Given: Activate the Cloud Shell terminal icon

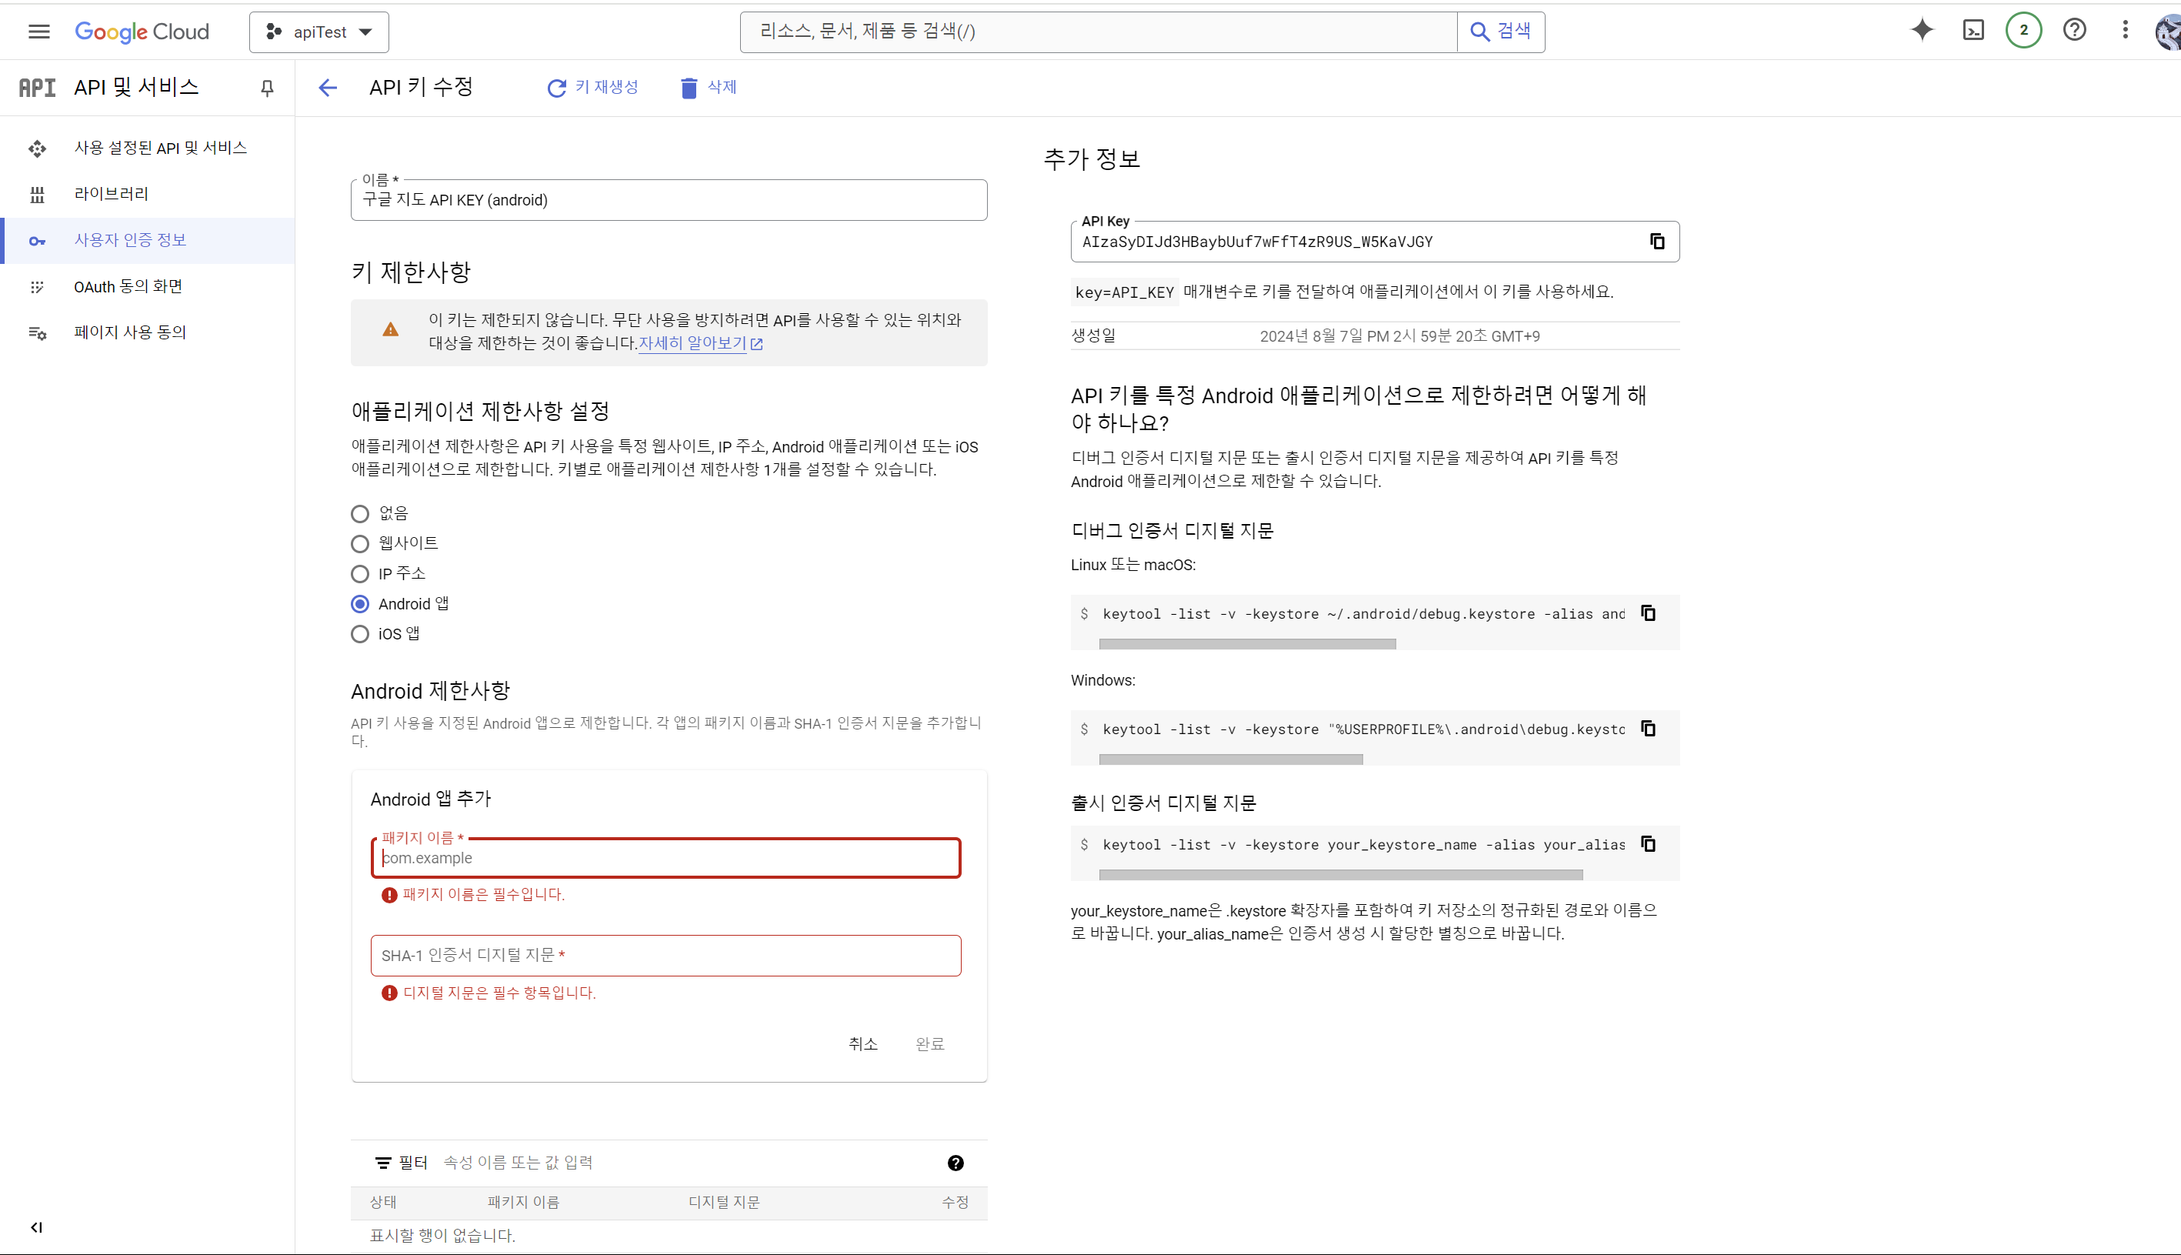Looking at the screenshot, I should click(x=1973, y=30).
